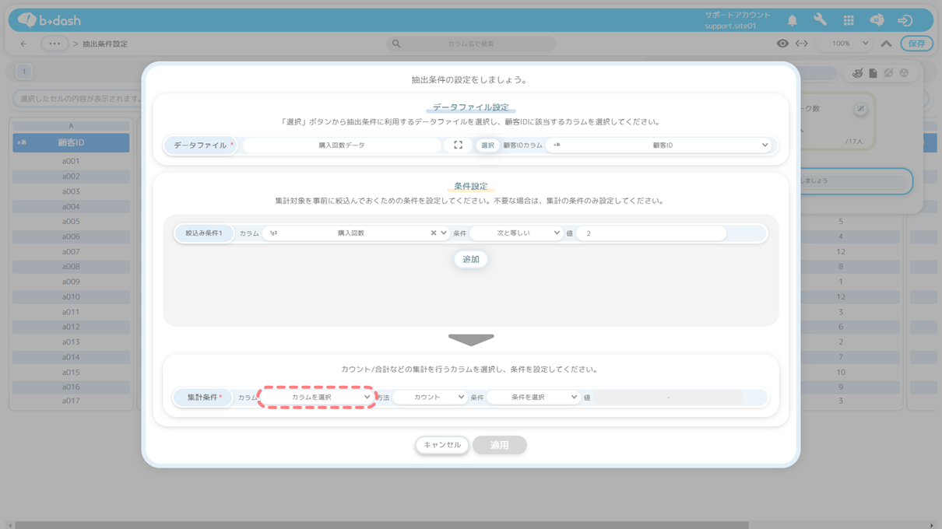Select the 顧客ID column header
The width and height of the screenshot is (942, 529).
71,143
